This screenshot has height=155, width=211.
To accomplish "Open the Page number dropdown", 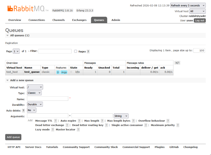I will (x=16, y=51).
